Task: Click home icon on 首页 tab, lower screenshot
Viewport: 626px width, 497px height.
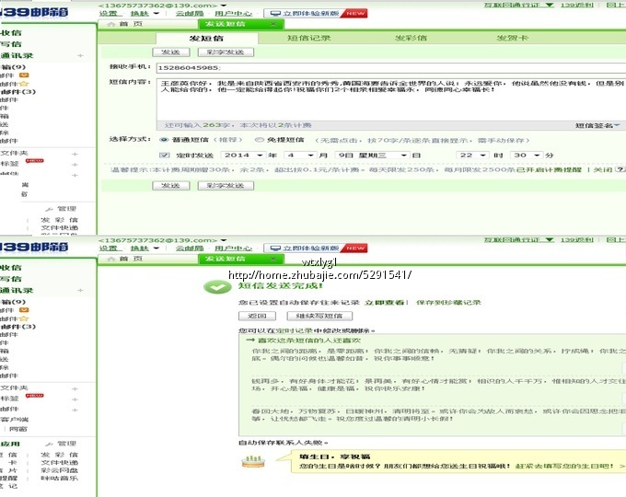Action: coord(111,259)
